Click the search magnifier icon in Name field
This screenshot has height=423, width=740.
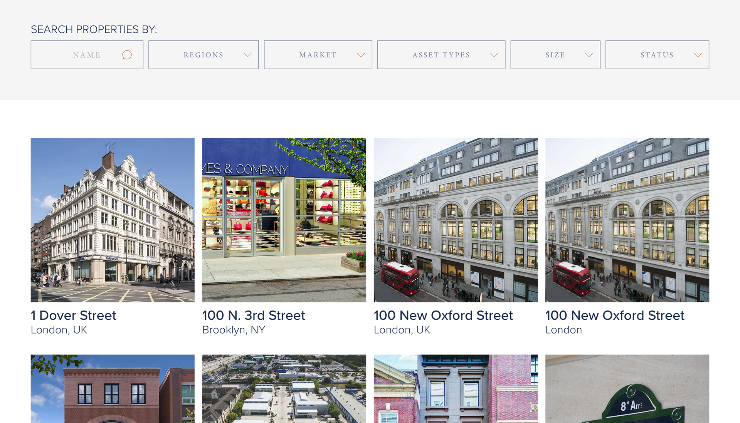coord(127,55)
